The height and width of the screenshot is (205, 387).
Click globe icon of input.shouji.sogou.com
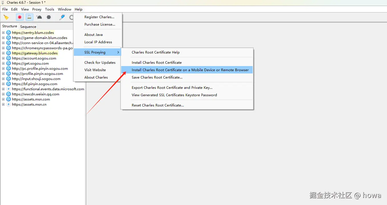click(x=9, y=79)
